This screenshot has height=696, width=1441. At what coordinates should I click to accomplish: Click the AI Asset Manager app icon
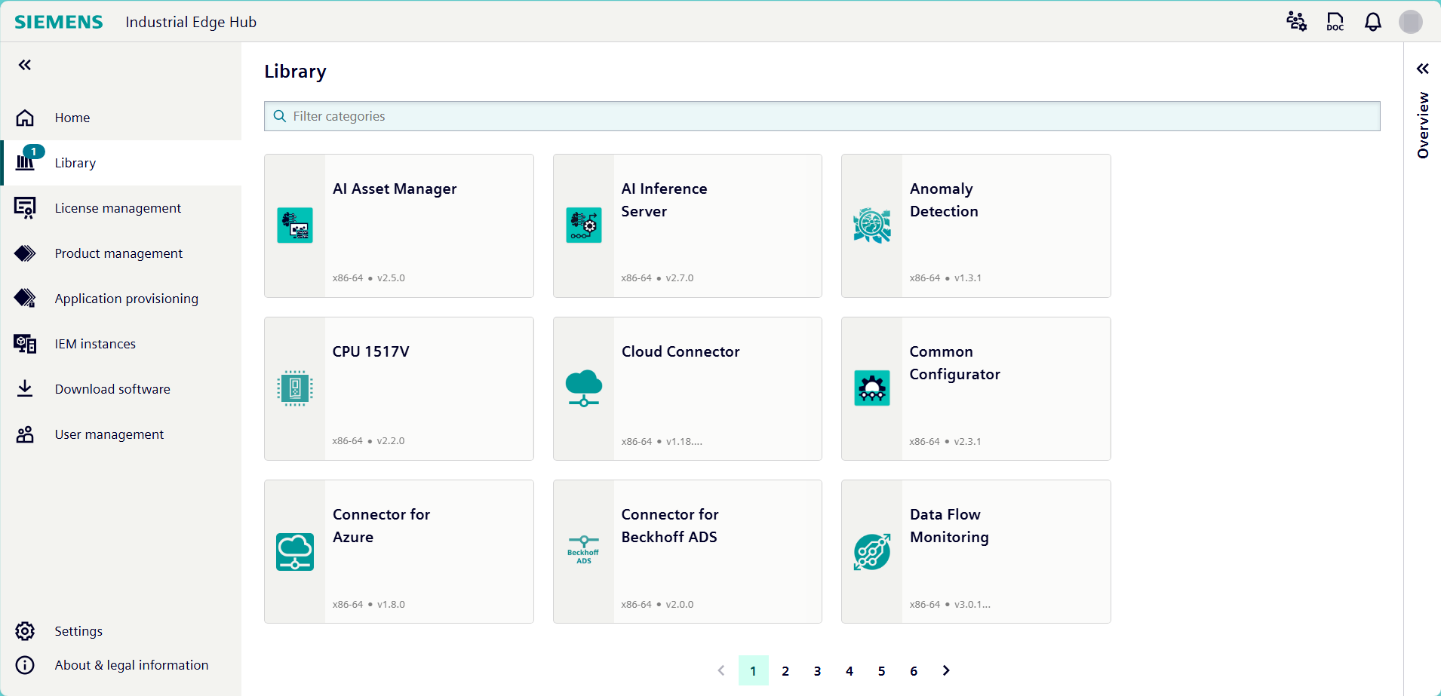coord(295,225)
